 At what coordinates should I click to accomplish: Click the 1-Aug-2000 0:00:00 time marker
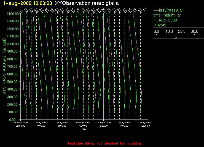coord(41,124)
